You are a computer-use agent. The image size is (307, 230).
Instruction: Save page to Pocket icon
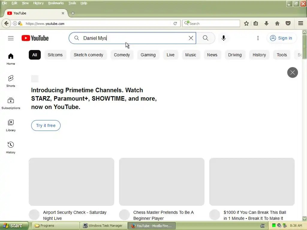(x=288, y=23)
